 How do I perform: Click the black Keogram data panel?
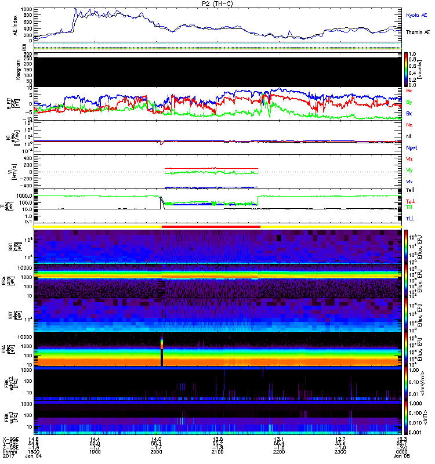pos(217,72)
